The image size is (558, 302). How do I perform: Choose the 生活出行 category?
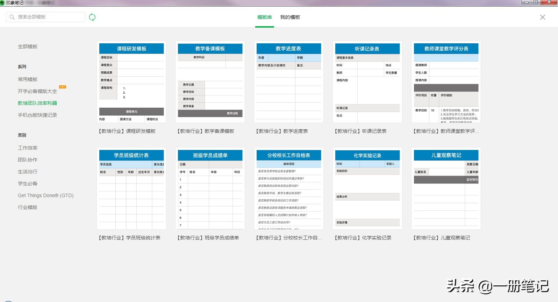(28, 172)
